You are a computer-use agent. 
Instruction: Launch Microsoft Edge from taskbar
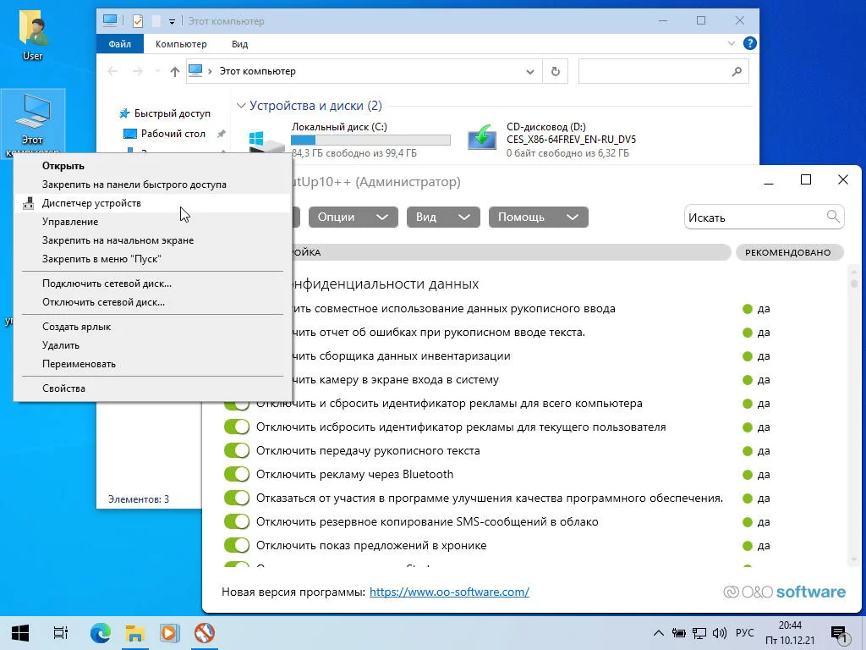click(100, 632)
